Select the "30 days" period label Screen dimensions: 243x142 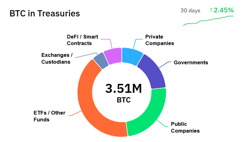coord(190,11)
